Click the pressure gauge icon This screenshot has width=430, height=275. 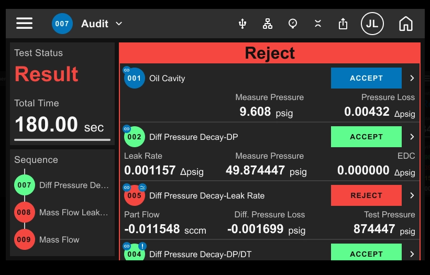click(x=293, y=24)
